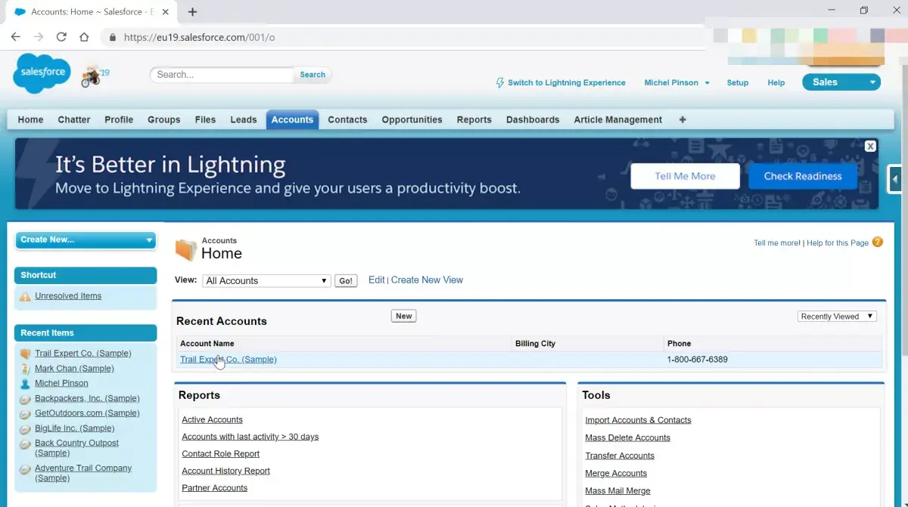
Task: Open the Chatter tab
Action: 74,119
